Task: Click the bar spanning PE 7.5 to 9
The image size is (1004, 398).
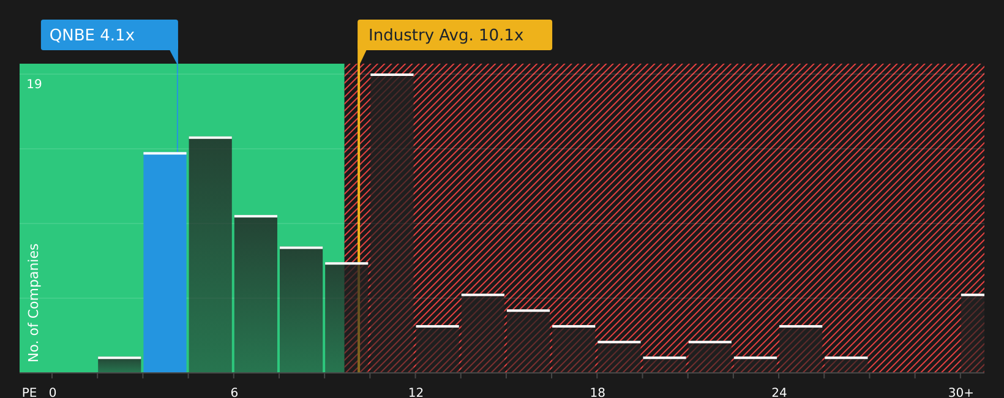Action: pyautogui.click(x=301, y=309)
